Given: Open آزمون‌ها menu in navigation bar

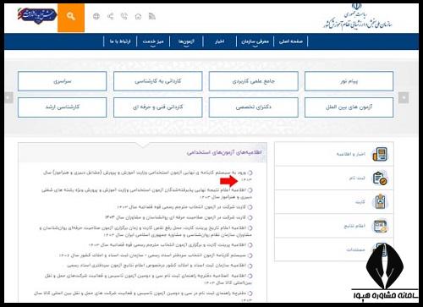Looking at the screenshot, I should click(x=186, y=41).
